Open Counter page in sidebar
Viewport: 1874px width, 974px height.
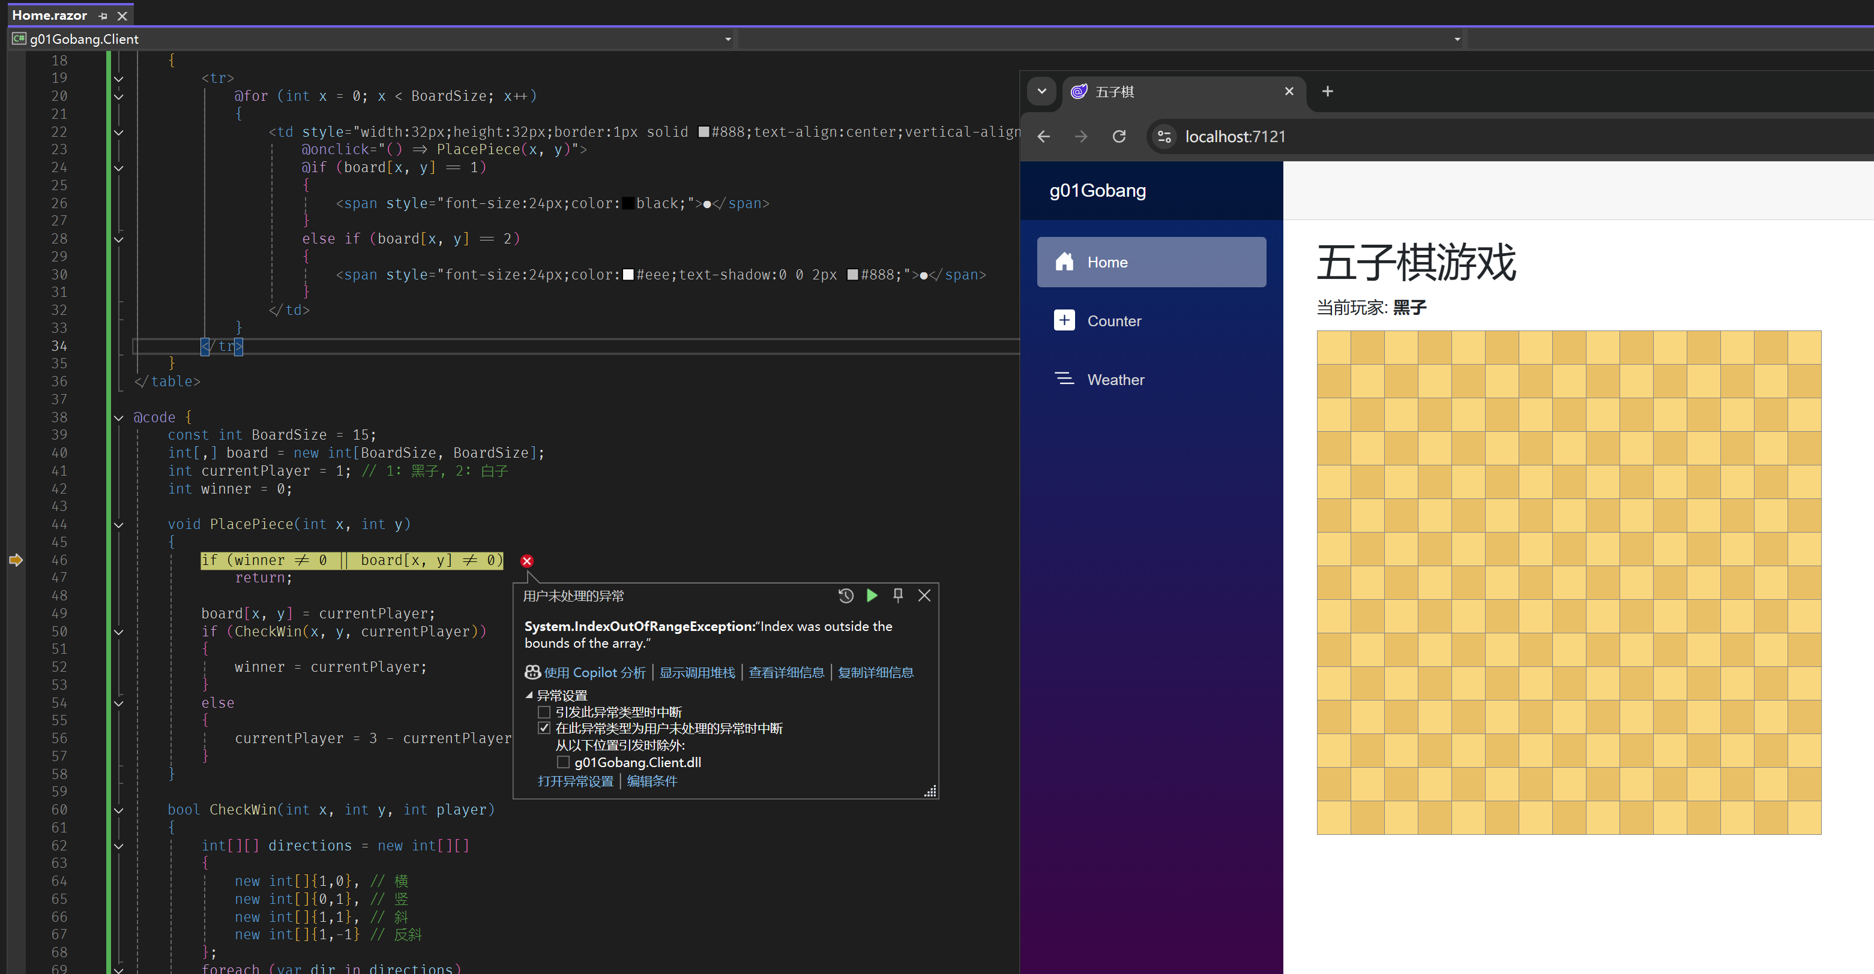pos(1114,320)
